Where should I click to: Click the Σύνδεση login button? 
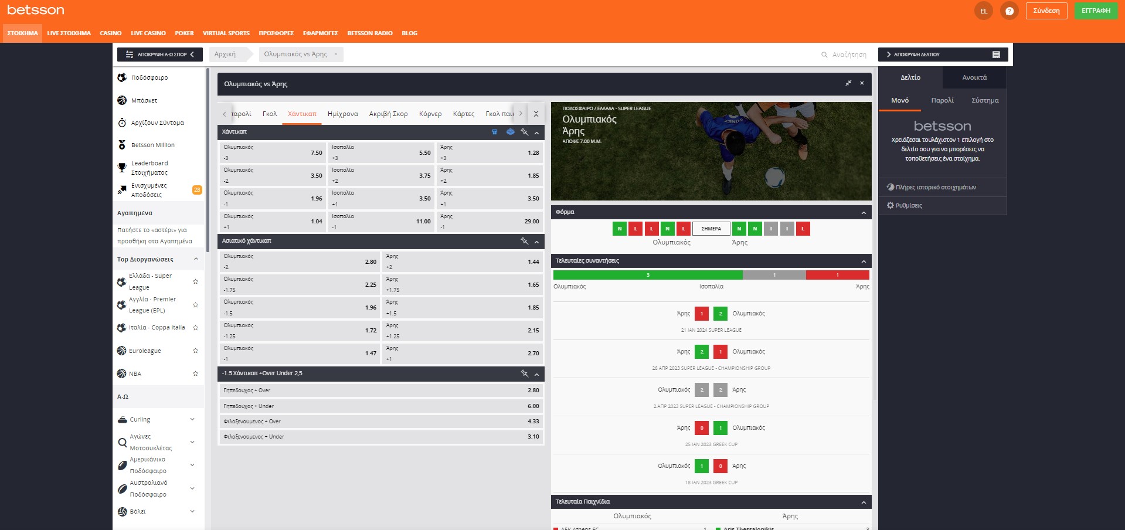coord(1046,11)
